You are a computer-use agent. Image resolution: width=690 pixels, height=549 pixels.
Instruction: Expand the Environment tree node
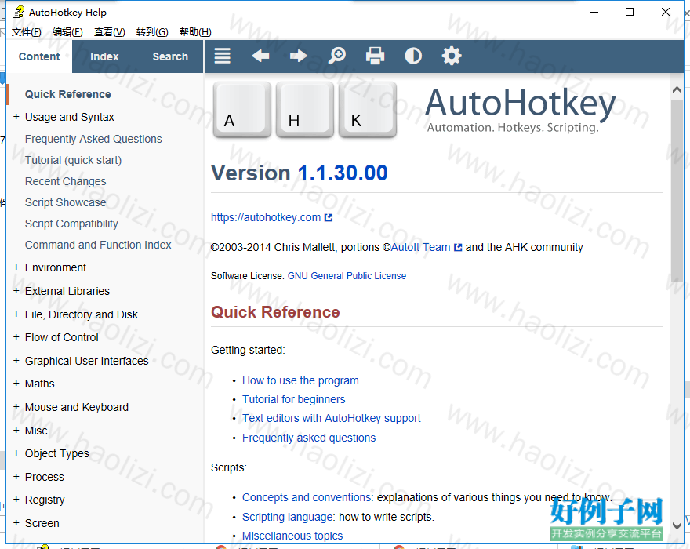(16, 267)
